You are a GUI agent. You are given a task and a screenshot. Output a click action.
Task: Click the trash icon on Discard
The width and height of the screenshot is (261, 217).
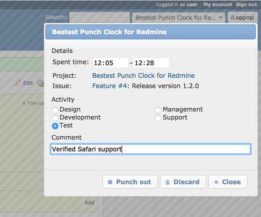167,182
